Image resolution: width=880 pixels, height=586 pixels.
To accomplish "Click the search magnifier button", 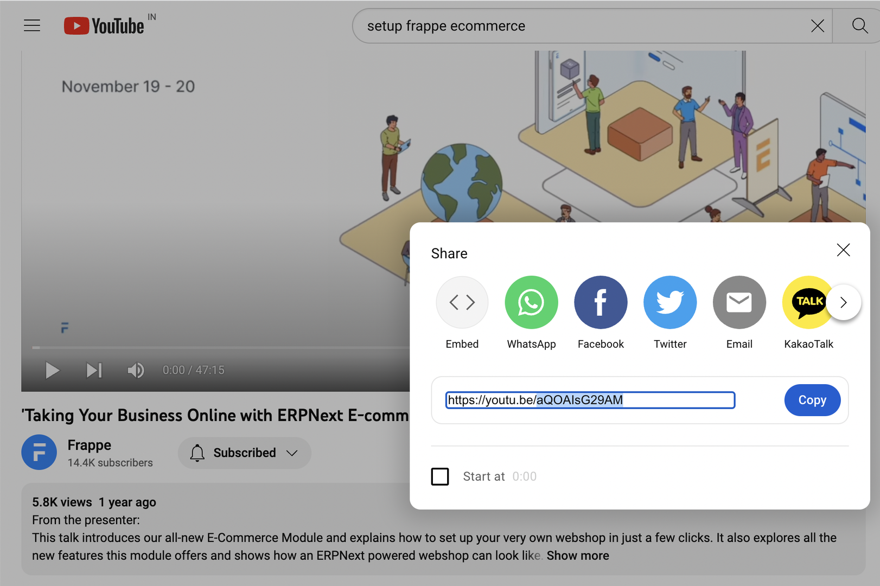I will (x=859, y=26).
